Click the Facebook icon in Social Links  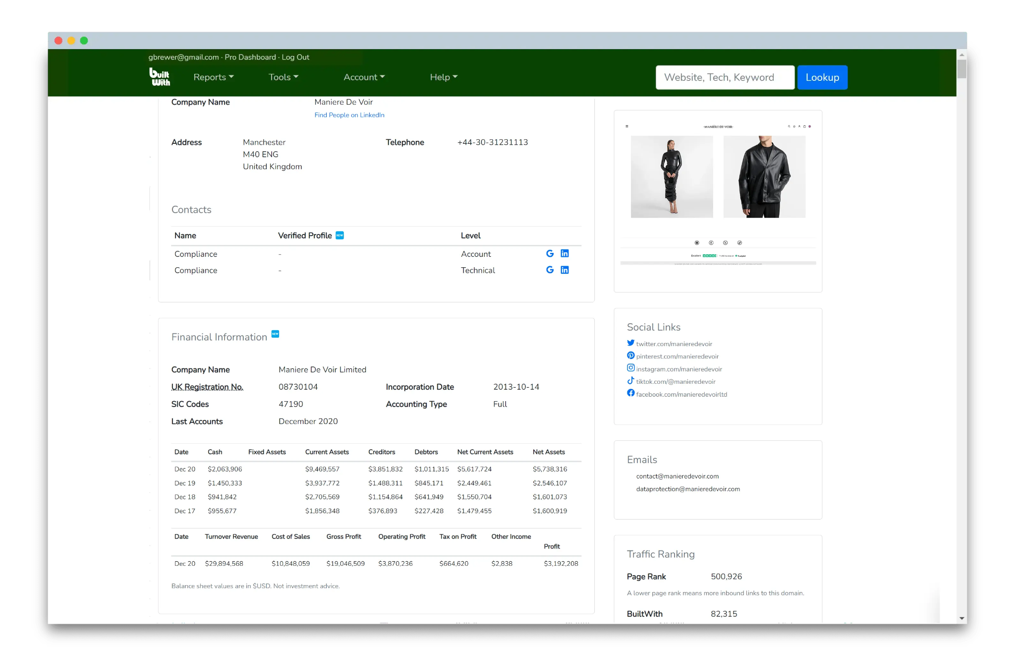coord(630,393)
